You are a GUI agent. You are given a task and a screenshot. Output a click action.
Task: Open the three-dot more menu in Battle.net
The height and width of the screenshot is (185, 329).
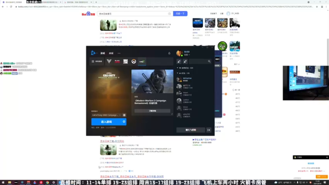[x=119, y=53]
